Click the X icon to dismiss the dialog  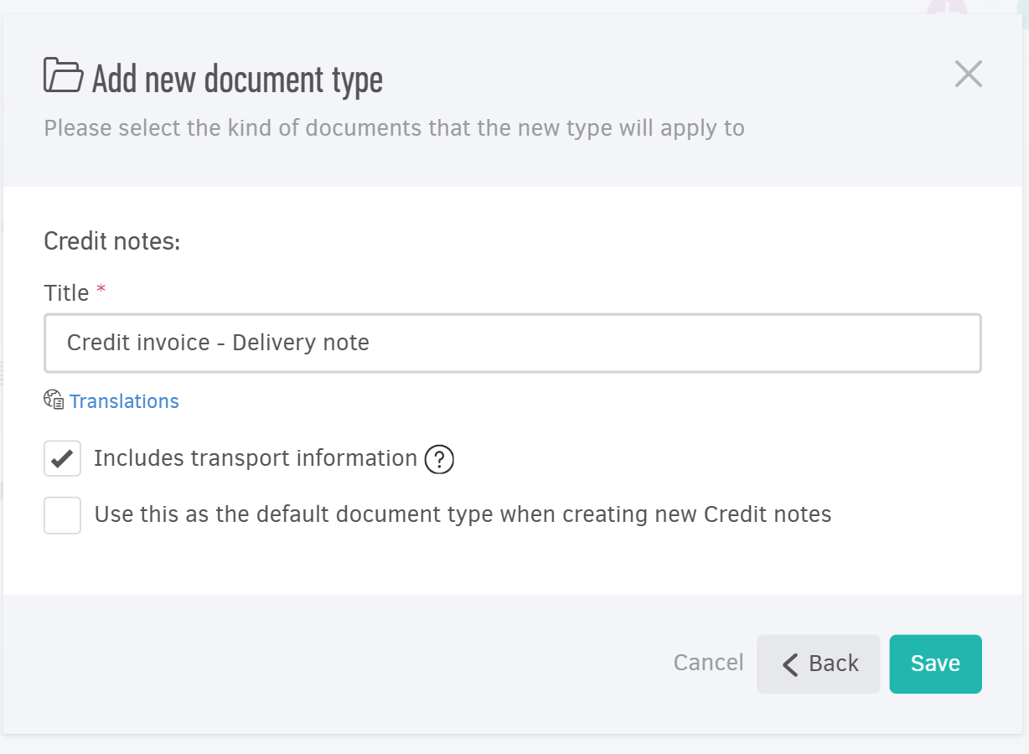tap(968, 74)
